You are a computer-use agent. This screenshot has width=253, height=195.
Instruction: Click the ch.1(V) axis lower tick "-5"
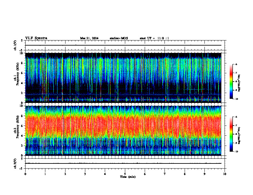[x=21, y=50]
